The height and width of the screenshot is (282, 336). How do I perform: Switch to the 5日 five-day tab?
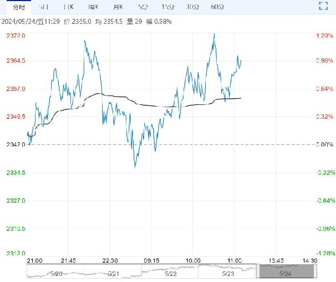pyautogui.click(x=43, y=7)
